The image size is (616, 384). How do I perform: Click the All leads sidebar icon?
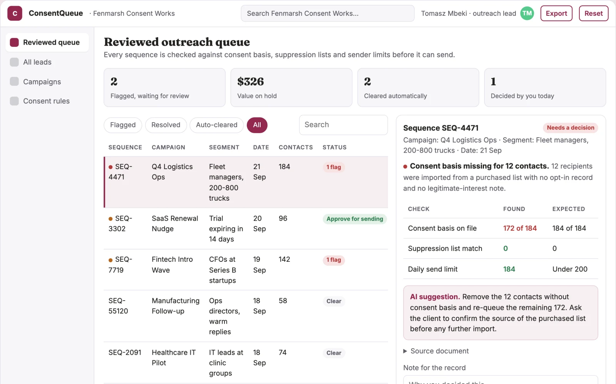14,62
